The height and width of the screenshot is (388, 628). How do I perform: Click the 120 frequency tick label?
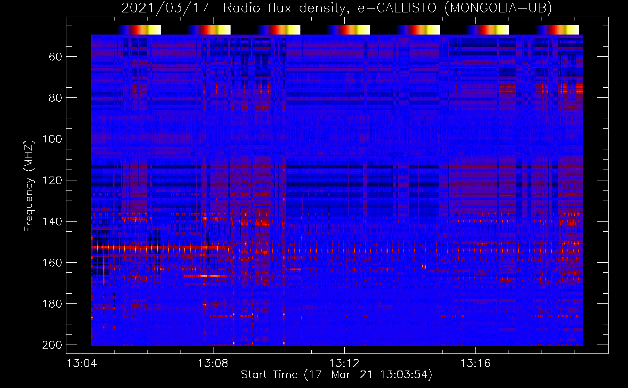click(52, 180)
